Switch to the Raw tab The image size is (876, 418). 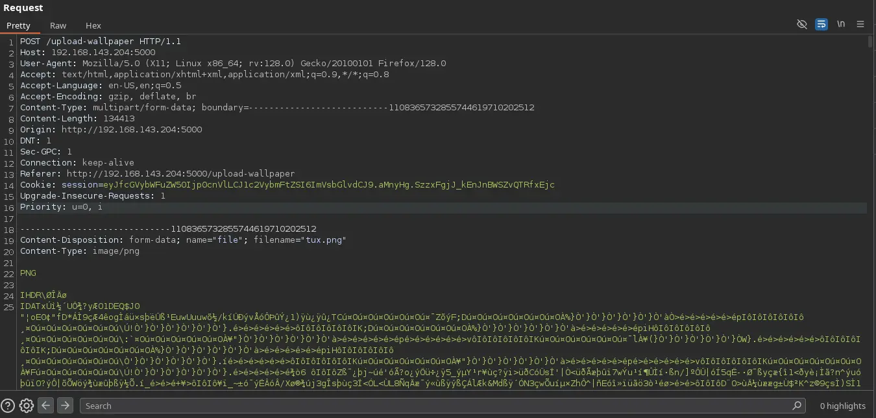point(58,25)
